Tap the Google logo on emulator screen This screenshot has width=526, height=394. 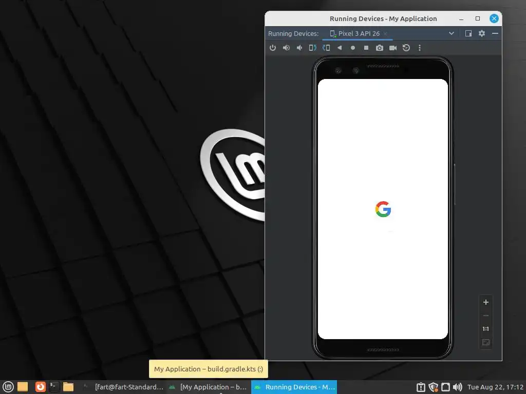click(383, 209)
